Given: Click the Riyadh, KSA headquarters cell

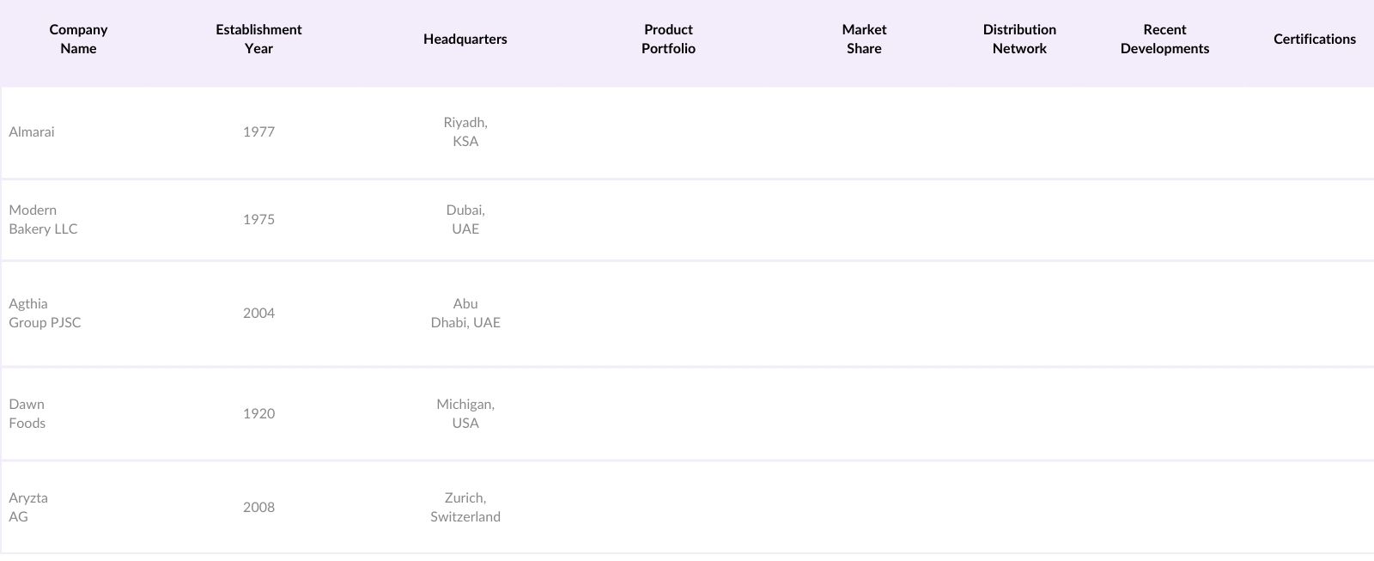Looking at the screenshot, I should pos(465,132).
